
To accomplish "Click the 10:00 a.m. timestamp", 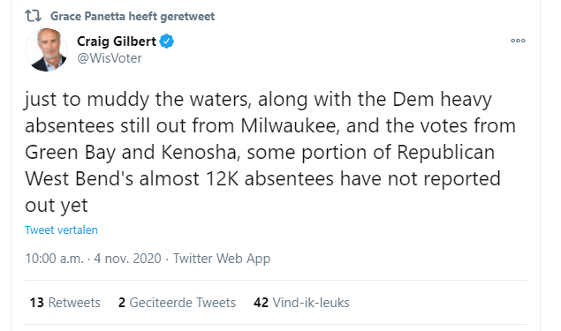I will tap(54, 258).
